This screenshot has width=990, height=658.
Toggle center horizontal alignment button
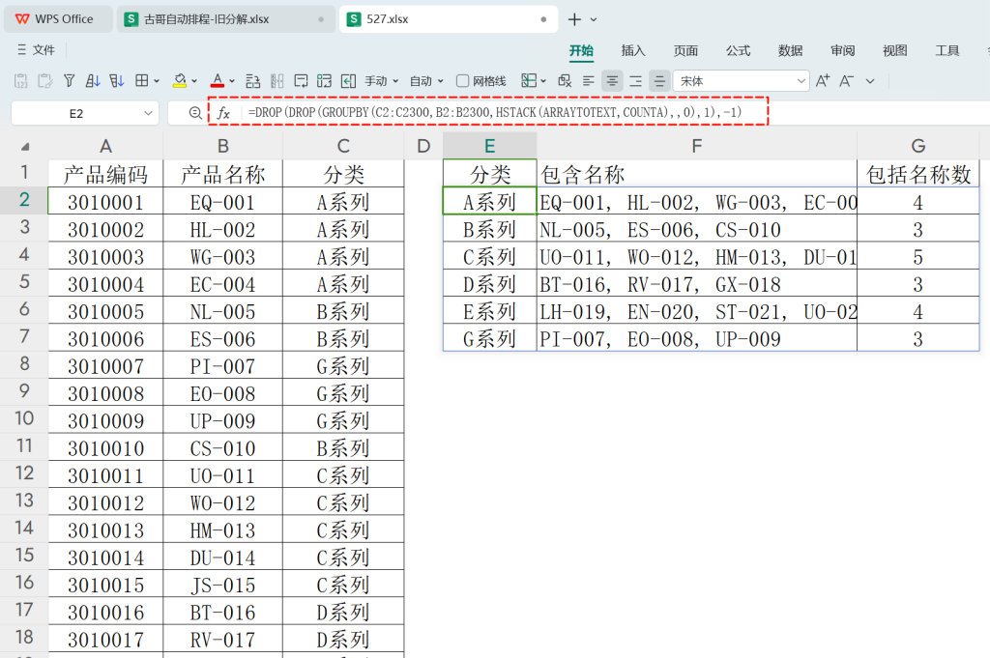point(612,81)
